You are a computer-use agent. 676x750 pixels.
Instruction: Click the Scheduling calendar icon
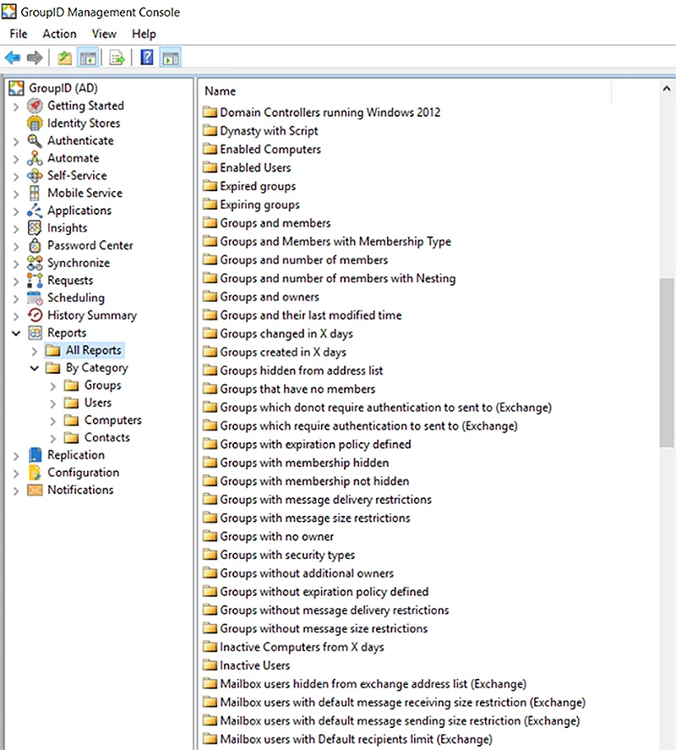click(x=35, y=298)
